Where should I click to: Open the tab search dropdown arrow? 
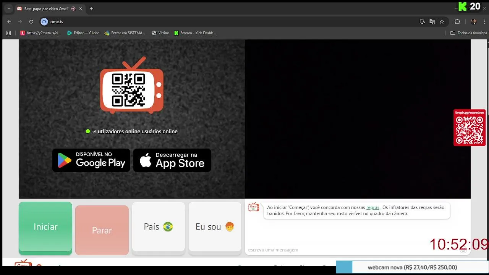(8, 8)
